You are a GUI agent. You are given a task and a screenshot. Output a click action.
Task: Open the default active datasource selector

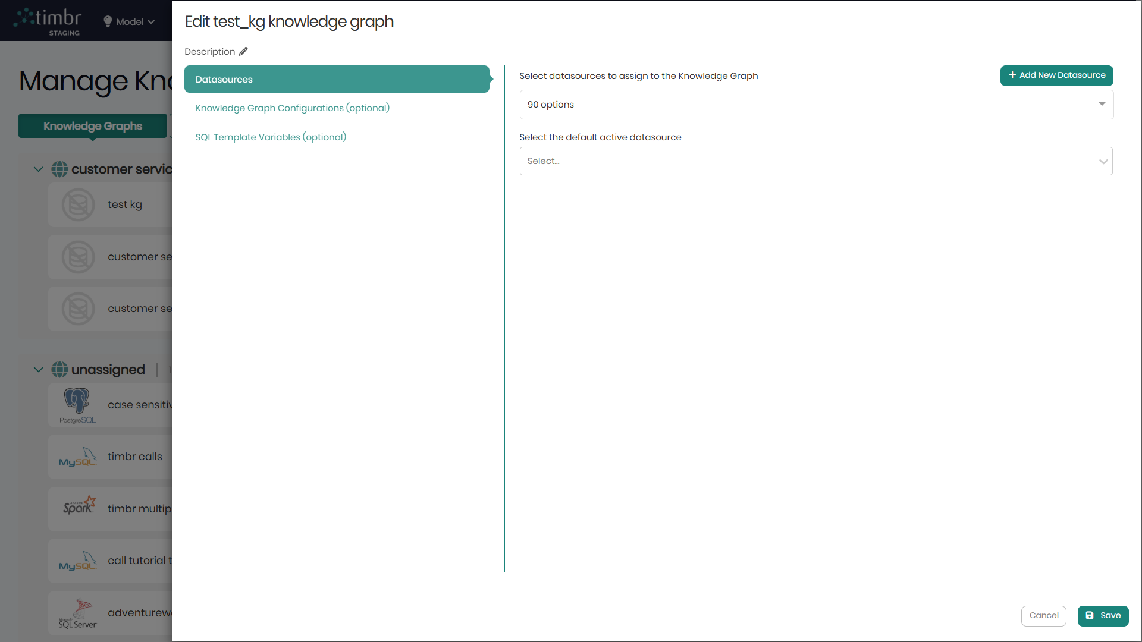click(816, 161)
